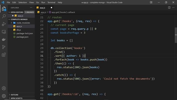Image resolution: width=177 pixels, height=100 pixels.
Task: Click '.forEach' on line 32
Action: pyautogui.click(x=60, y=60)
